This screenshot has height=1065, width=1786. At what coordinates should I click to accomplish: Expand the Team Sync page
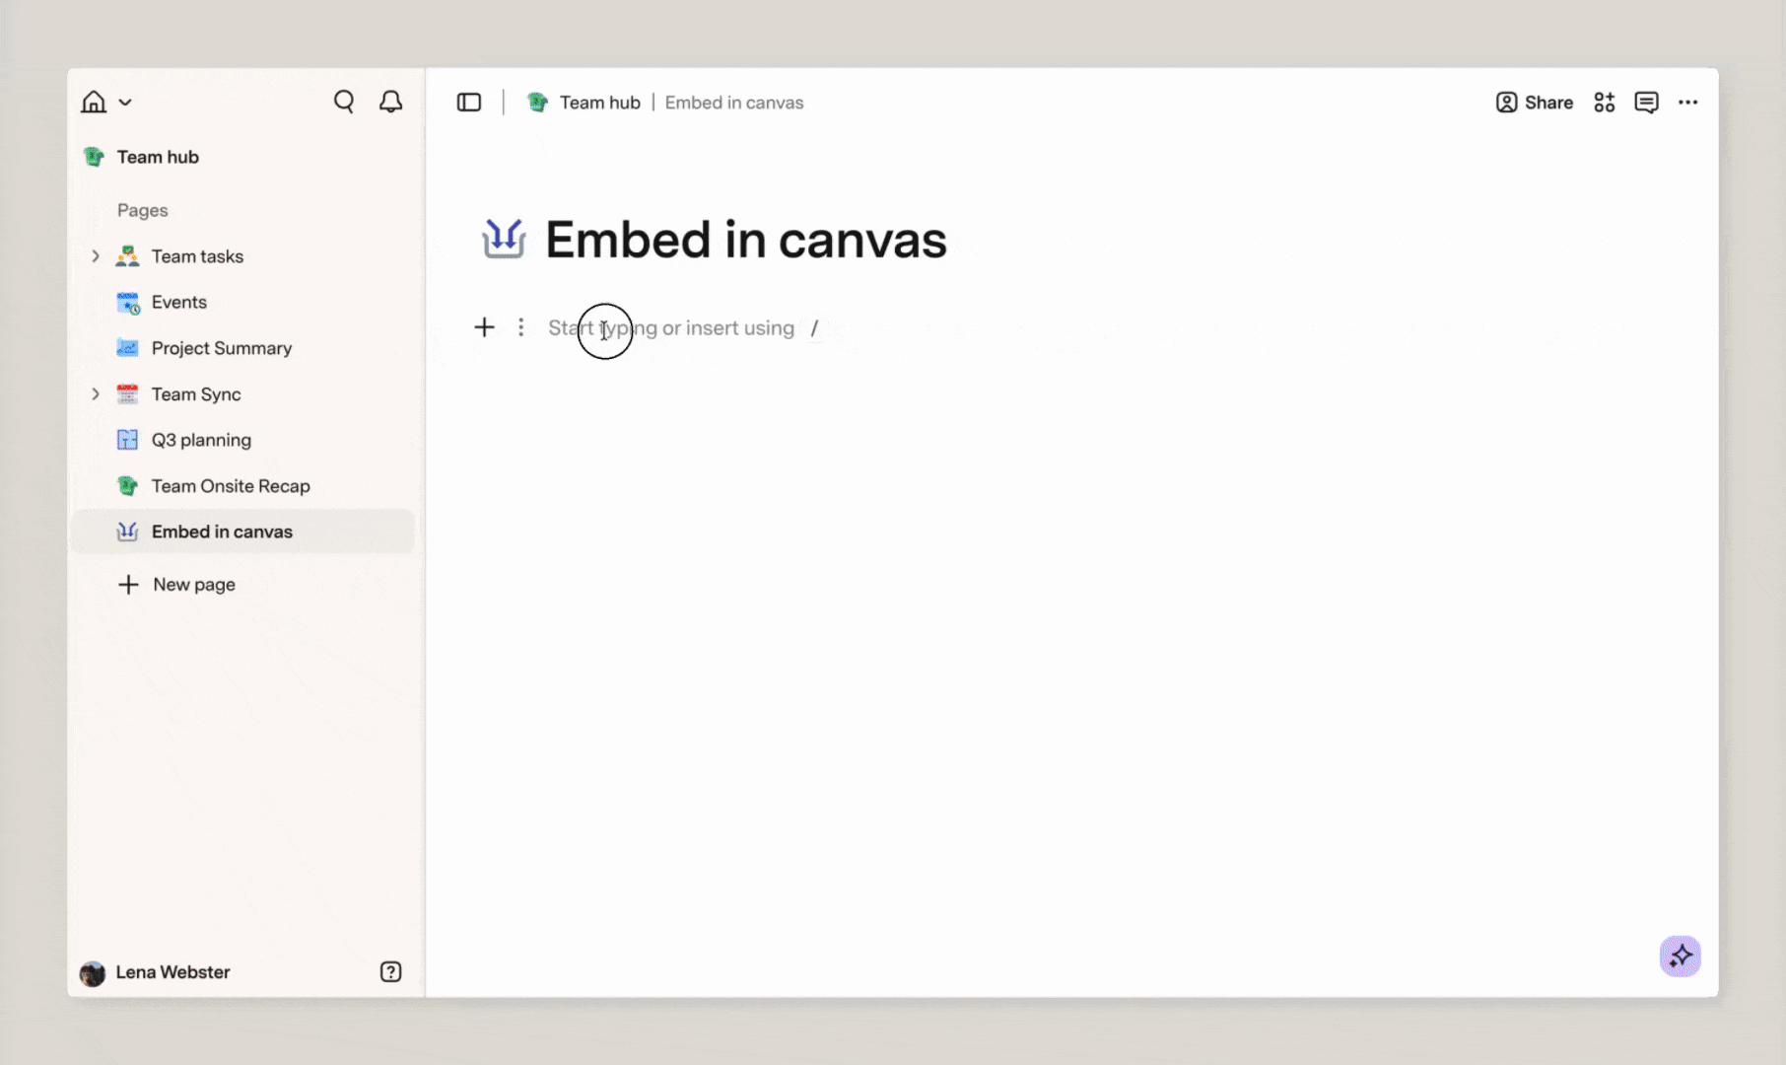pyautogui.click(x=96, y=394)
